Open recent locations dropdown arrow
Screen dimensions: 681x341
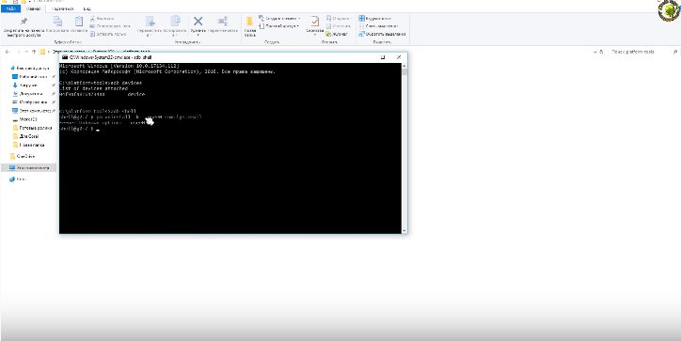[26, 52]
